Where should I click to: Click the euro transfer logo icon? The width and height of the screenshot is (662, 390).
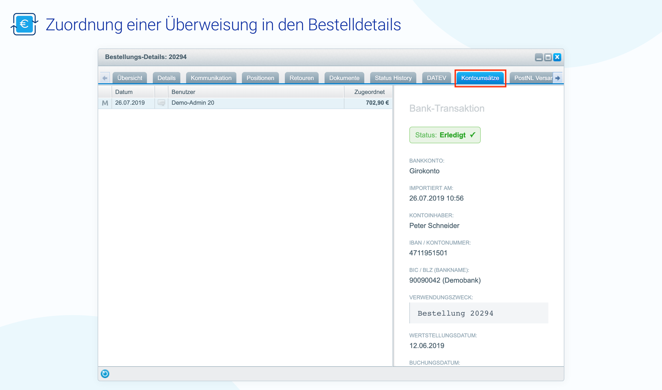24,24
